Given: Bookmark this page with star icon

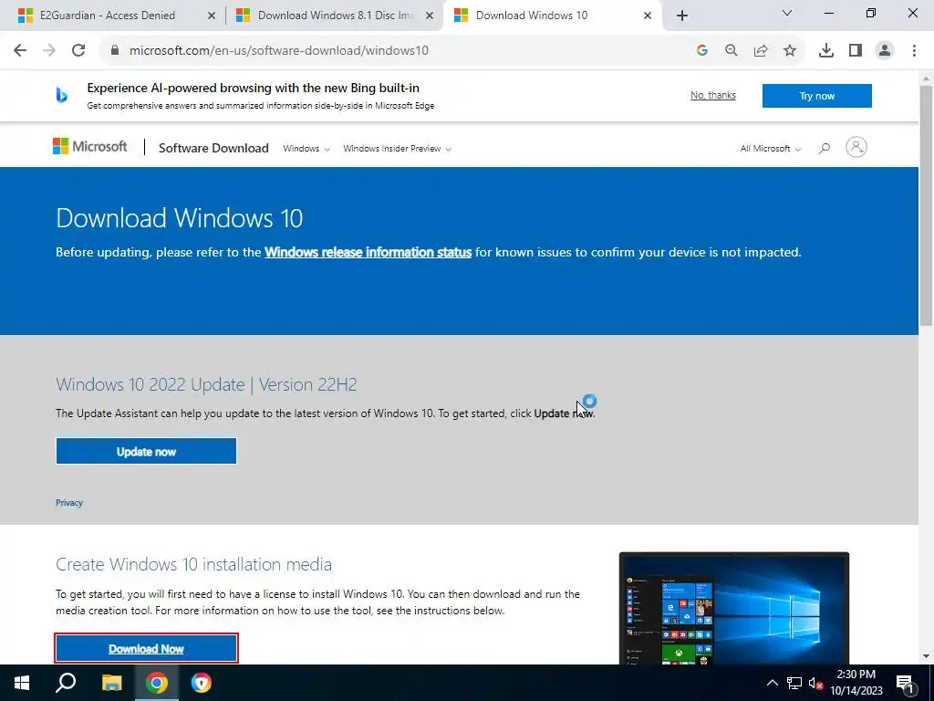Looking at the screenshot, I should (790, 51).
